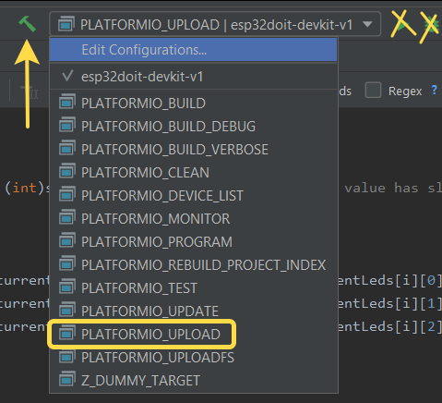This screenshot has width=442, height=403.
Task: Click the PLATFORMIO_BUILD row icon
Action: click(x=67, y=102)
